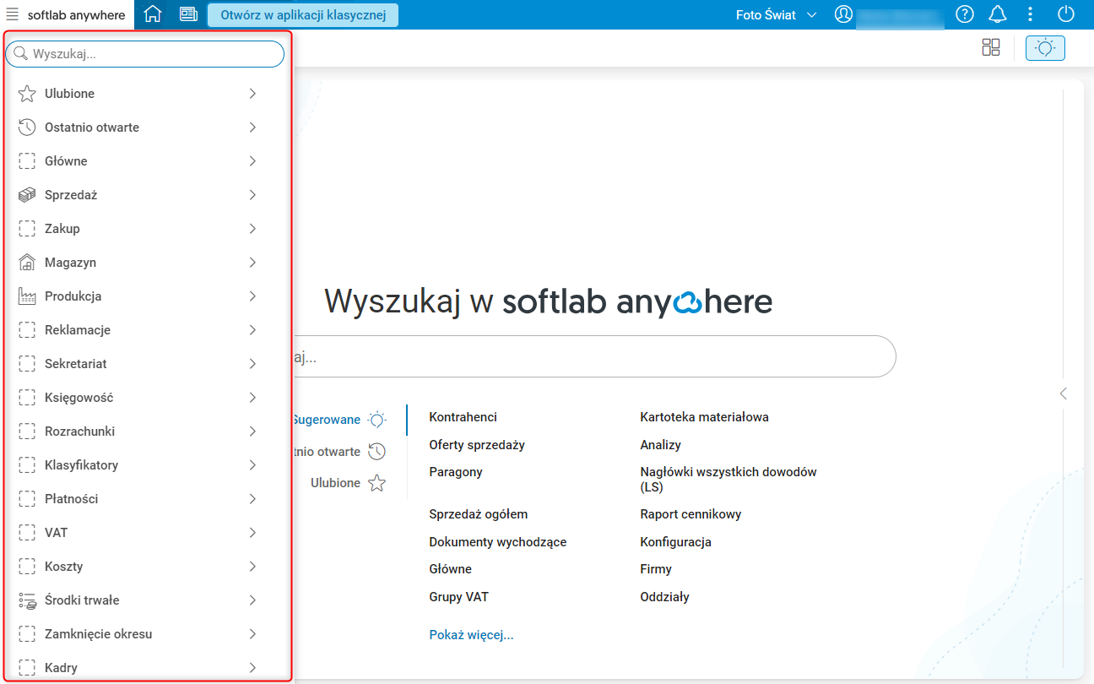Screen dimensions: 1094x684
Task: Click the star icon in the center tabs
Action: pyautogui.click(x=376, y=483)
